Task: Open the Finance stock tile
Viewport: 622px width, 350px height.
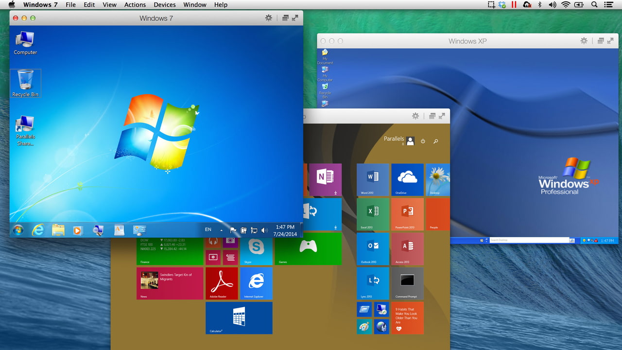Action: (170, 251)
